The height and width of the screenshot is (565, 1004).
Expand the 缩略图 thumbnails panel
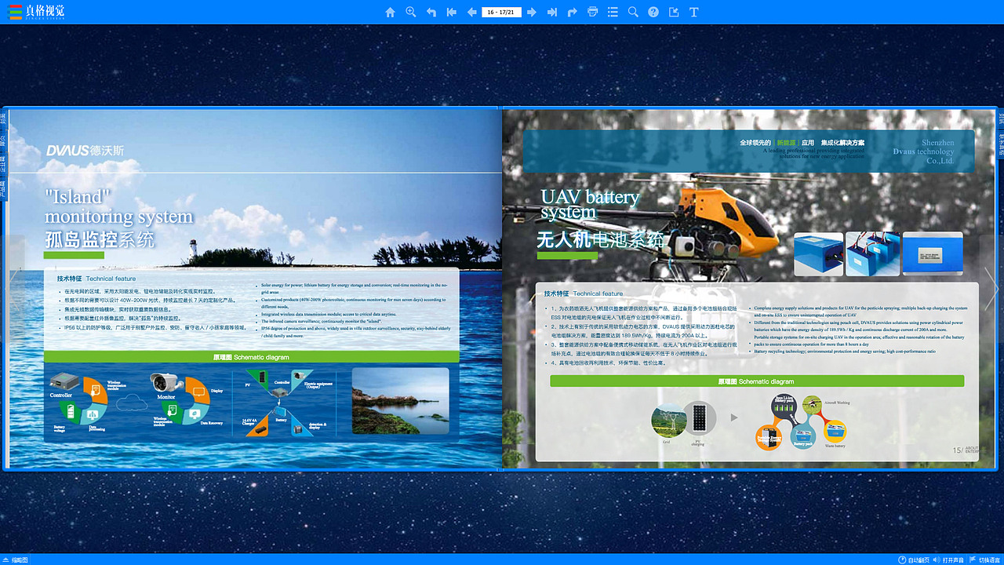click(x=15, y=560)
